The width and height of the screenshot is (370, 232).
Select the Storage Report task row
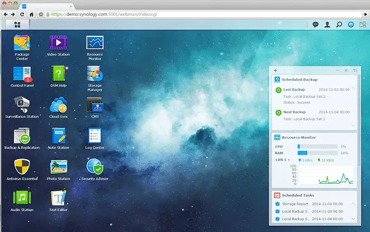click(x=309, y=204)
